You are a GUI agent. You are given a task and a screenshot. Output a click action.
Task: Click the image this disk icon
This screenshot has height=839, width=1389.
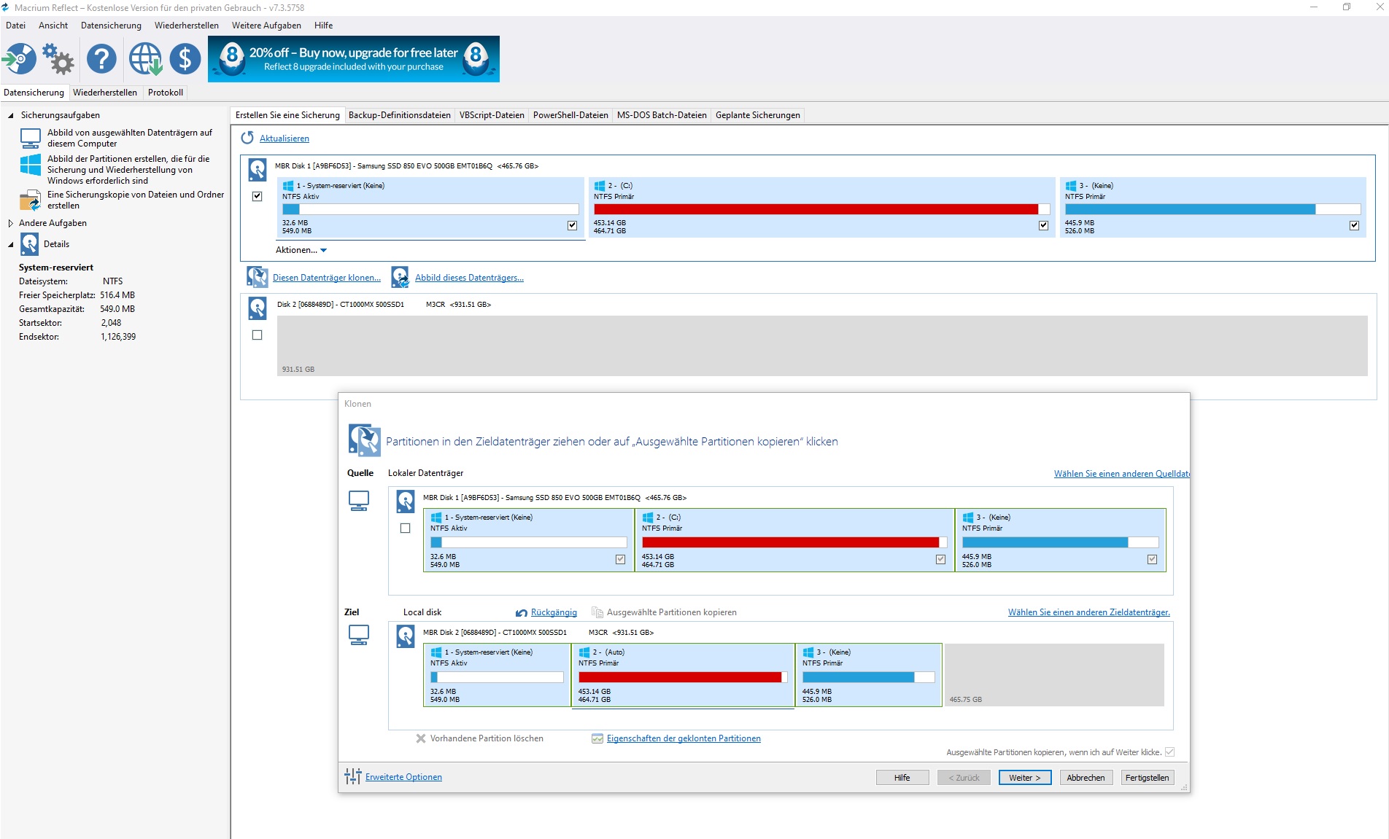tap(400, 277)
